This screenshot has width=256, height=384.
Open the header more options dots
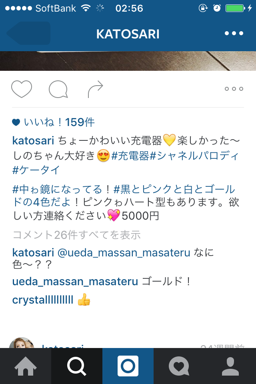pos(234,33)
